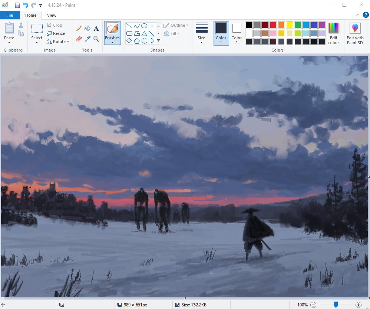Select Color 2 background swatch
This screenshot has width=370, height=309.
coord(237,33)
